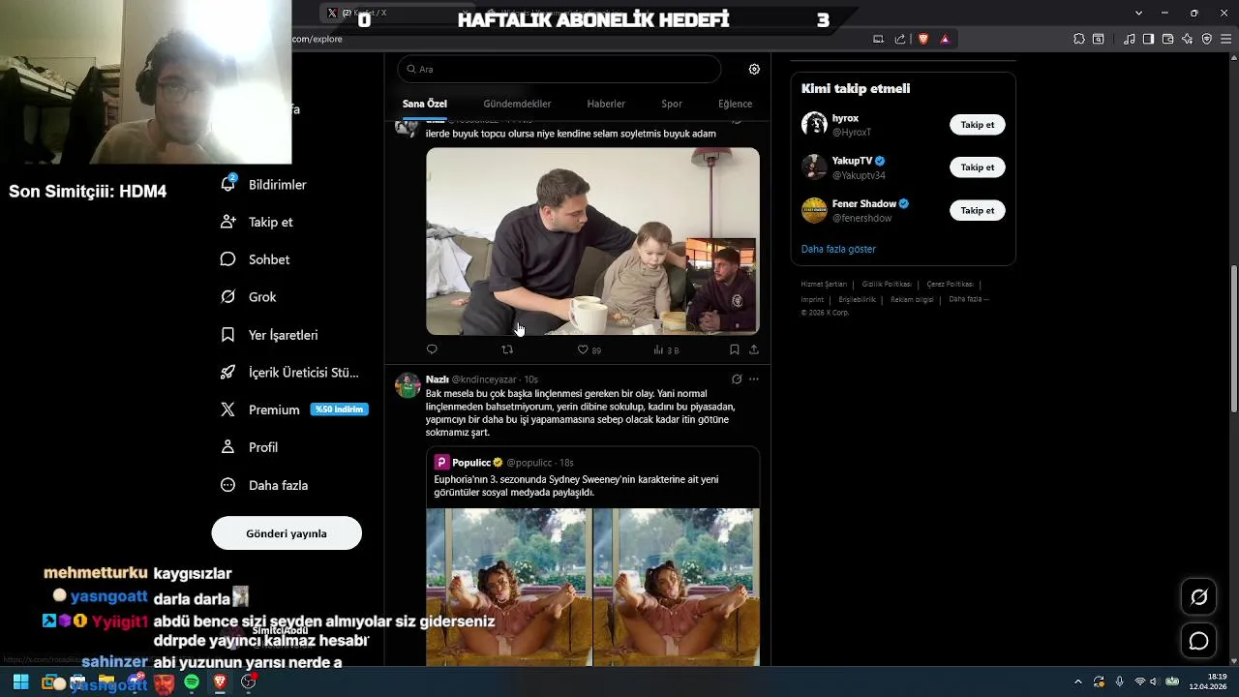
Task: Open Reklam bilgisi footer link
Action: [x=912, y=300]
